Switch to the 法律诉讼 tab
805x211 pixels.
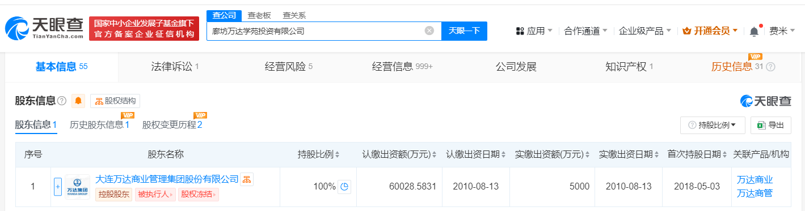(x=175, y=67)
